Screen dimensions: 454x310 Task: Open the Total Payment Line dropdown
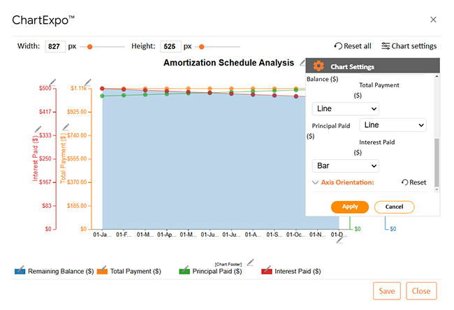click(x=393, y=125)
